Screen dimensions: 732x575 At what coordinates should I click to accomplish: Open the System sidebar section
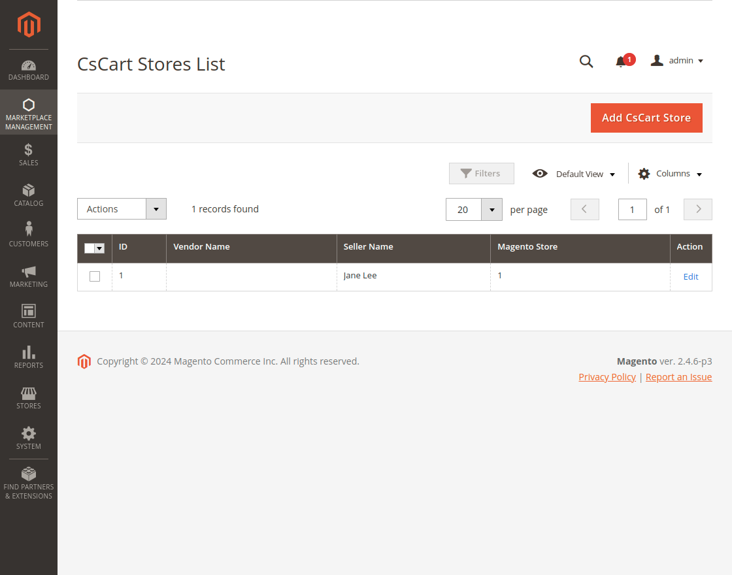tap(29, 438)
